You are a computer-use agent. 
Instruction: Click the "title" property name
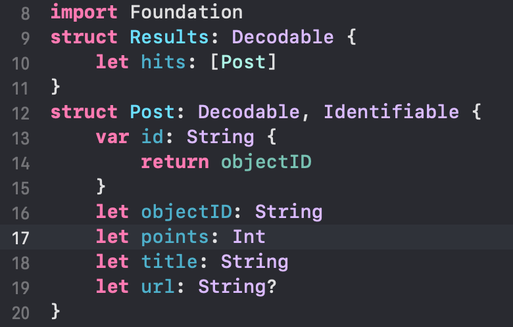[x=169, y=262]
